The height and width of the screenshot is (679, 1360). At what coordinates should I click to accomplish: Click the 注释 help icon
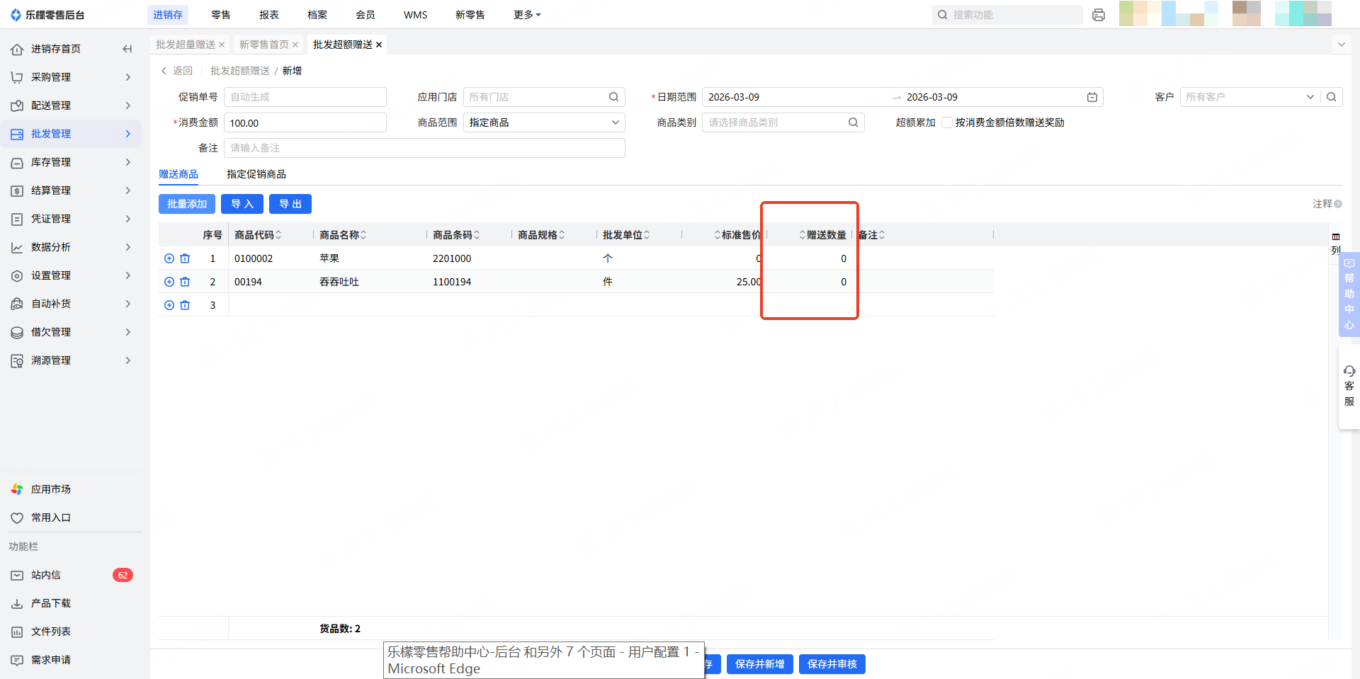(1338, 204)
